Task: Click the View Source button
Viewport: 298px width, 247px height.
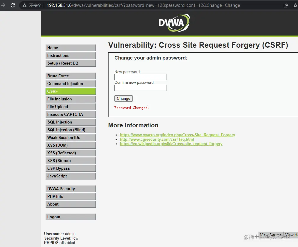Action: 271,235
